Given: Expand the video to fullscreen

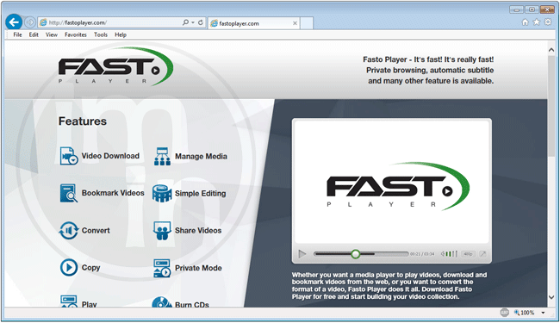Looking at the screenshot, I should click(482, 254).
